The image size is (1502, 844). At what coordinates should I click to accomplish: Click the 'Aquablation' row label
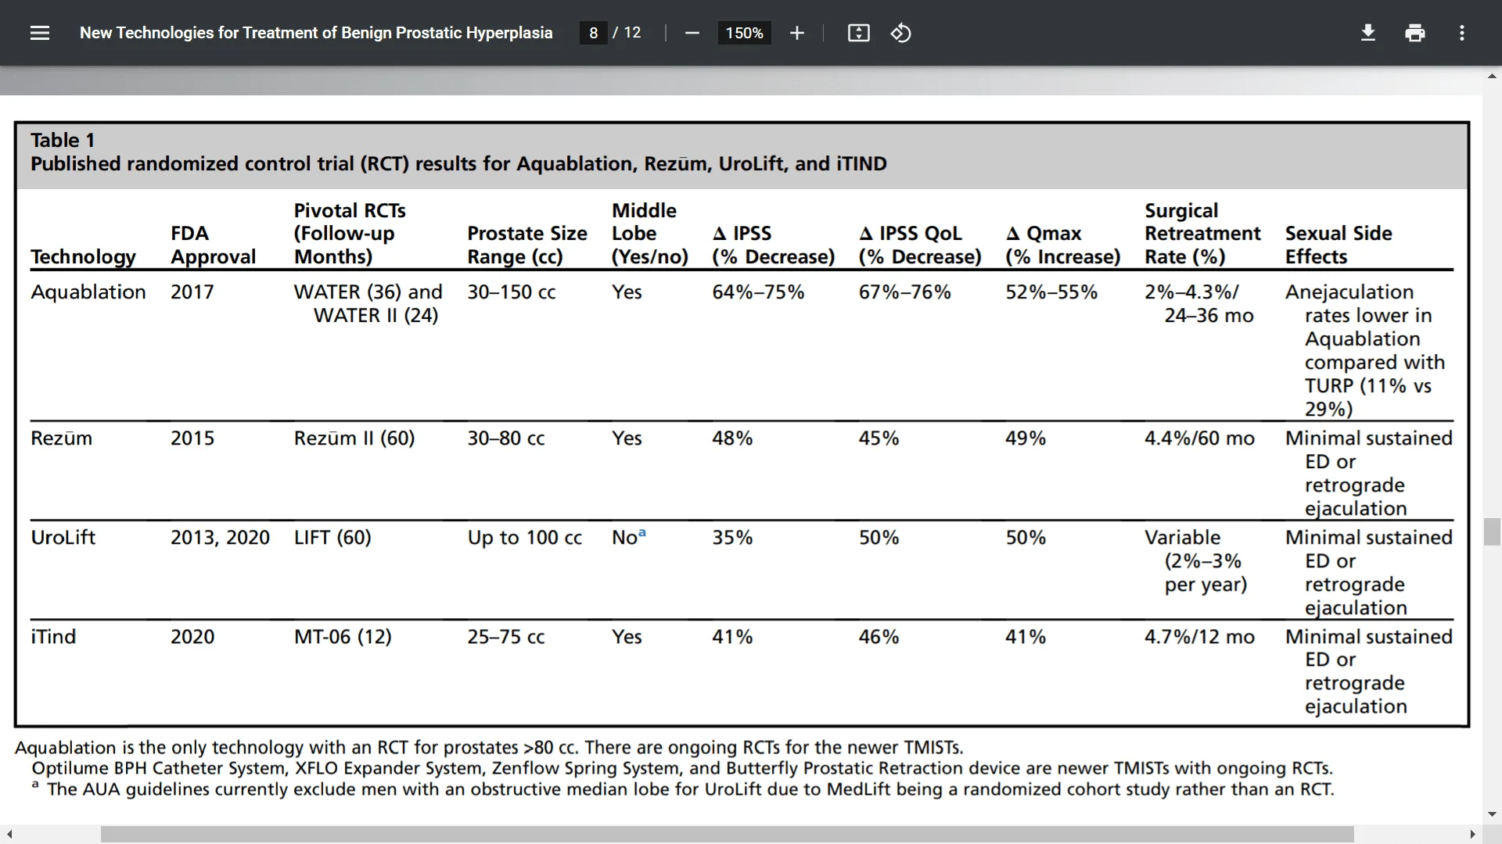click(88, 291)
